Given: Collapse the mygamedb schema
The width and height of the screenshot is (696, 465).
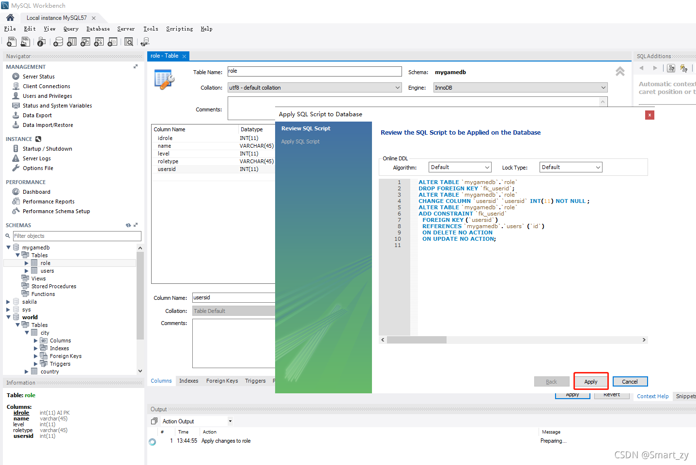Looking at the screenshot, I should [x=8, y=248].
